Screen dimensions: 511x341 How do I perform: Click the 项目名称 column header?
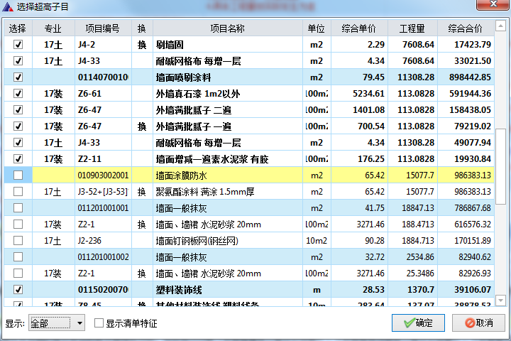(228, 28)
